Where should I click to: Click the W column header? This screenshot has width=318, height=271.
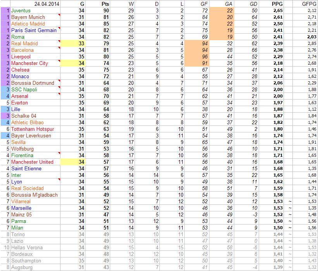122,4
